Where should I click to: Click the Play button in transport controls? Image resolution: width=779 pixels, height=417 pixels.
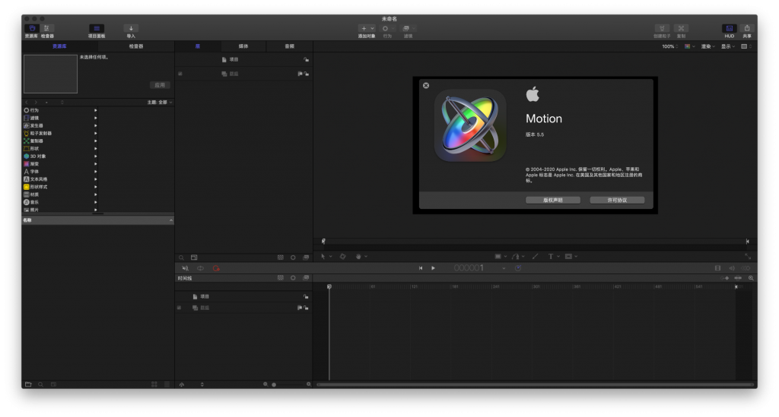click(433, 268)
